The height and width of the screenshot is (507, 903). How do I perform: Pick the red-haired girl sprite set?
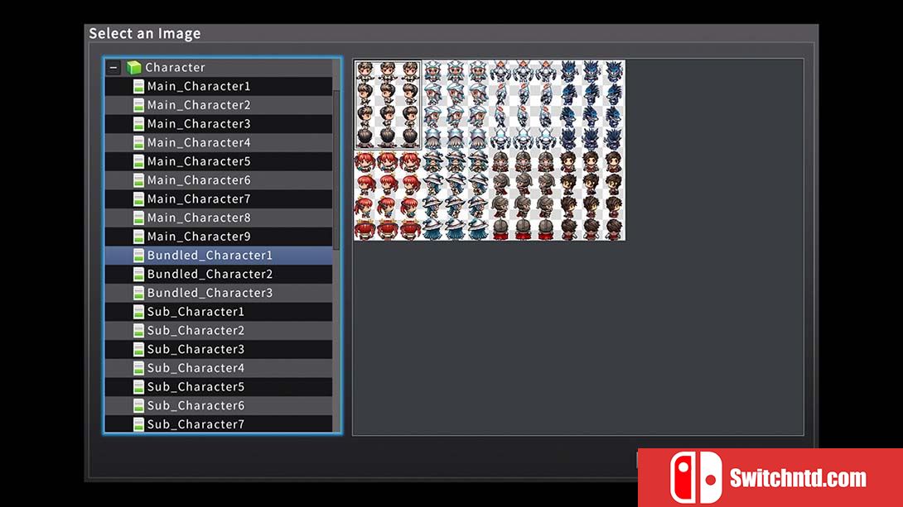(x=388, y=195)
